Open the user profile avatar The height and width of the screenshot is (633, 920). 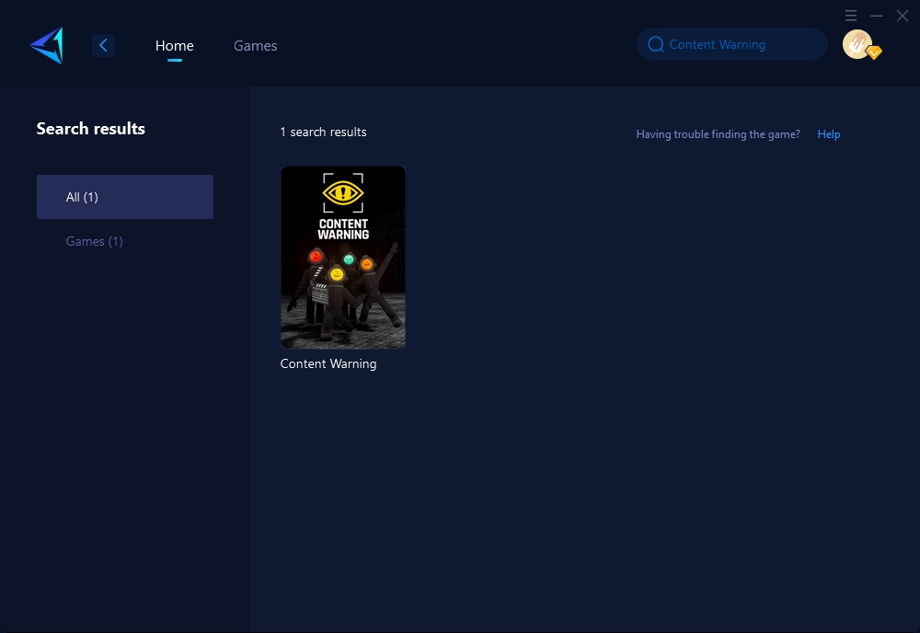click(x=857, y=44)
